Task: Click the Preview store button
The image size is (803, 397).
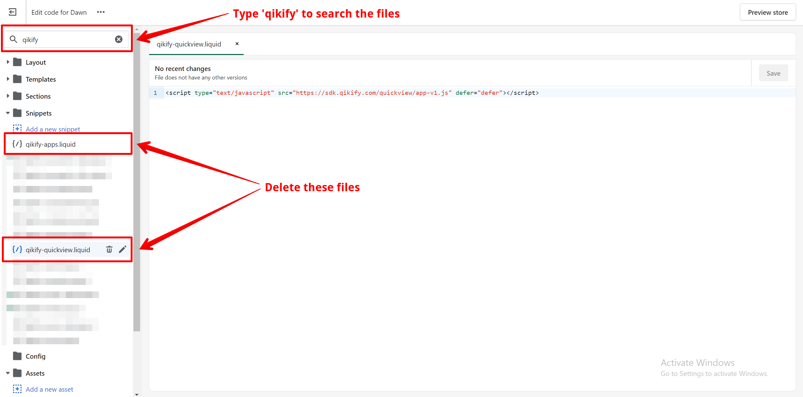Action: (x=768, y=12)
